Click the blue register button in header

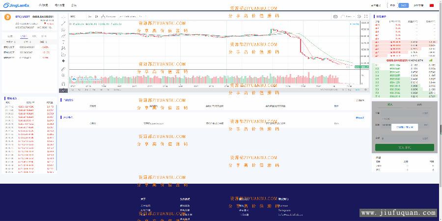(403, 5)
